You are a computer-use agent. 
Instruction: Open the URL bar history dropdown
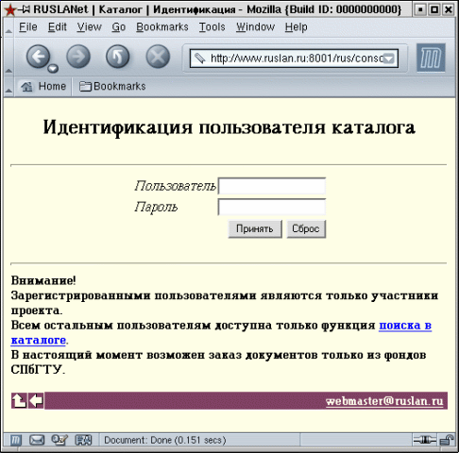tap(389, 59)
